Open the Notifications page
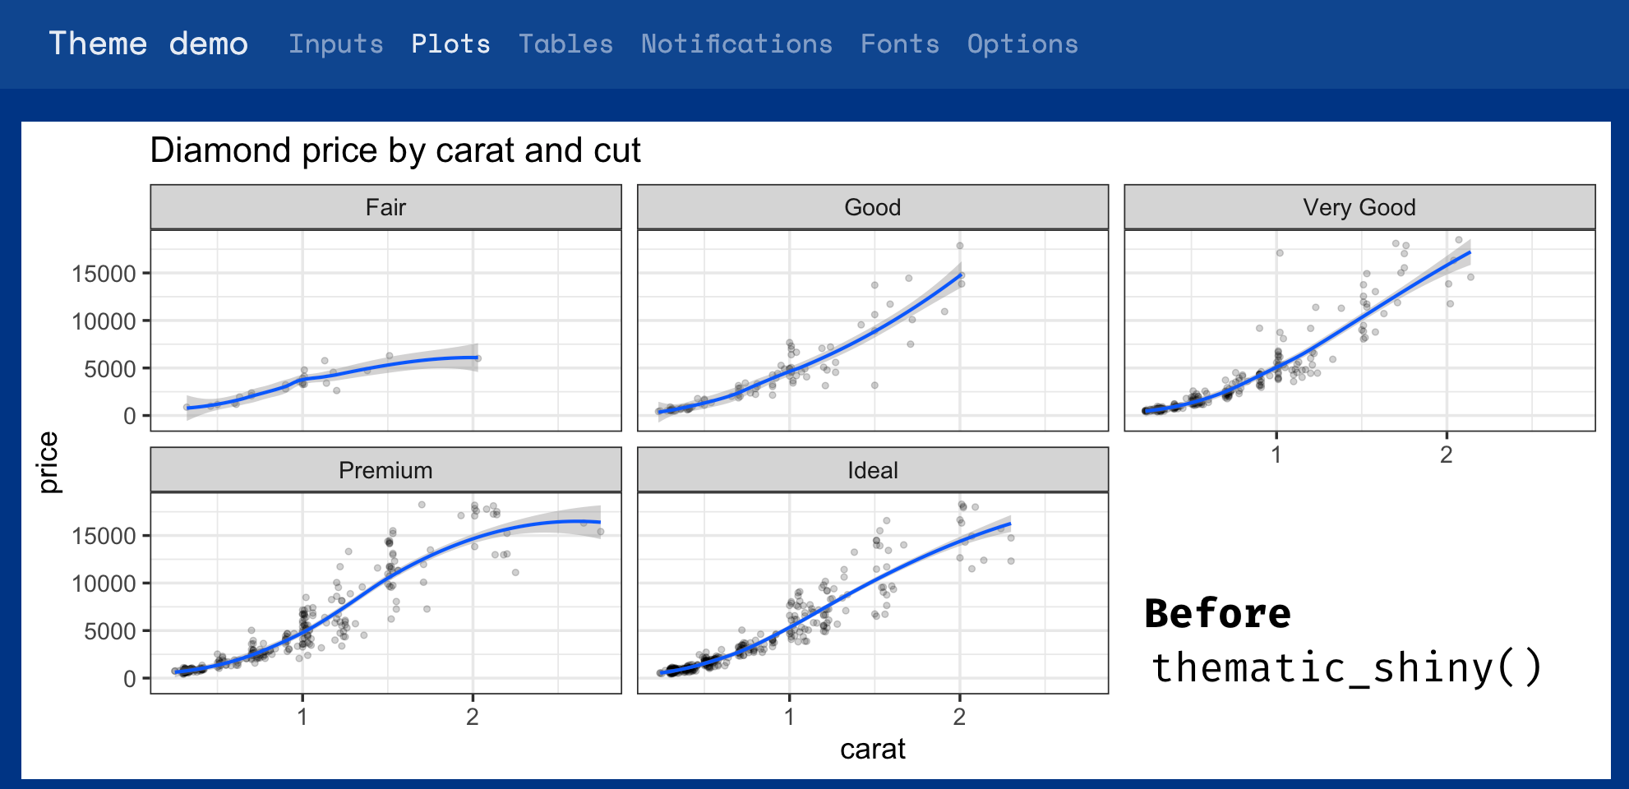This screenshot has height=789, width=1629. (737, 44)
